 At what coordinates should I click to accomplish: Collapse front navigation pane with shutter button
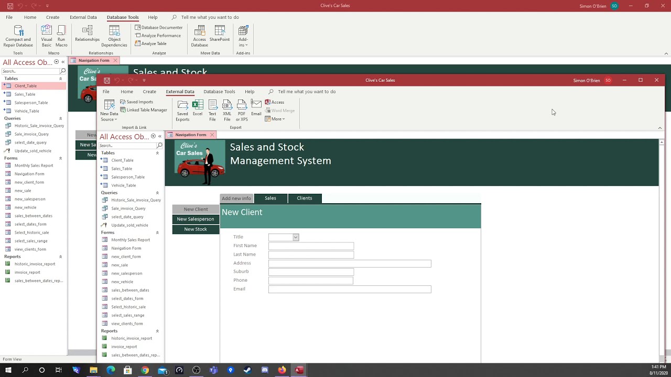159,136
